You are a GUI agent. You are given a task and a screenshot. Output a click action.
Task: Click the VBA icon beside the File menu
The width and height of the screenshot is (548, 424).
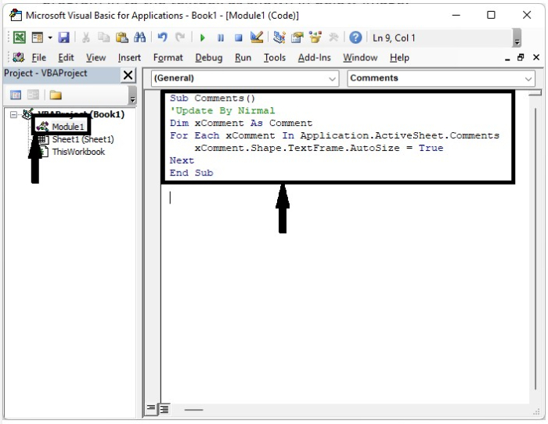click(x=19, y=57)
